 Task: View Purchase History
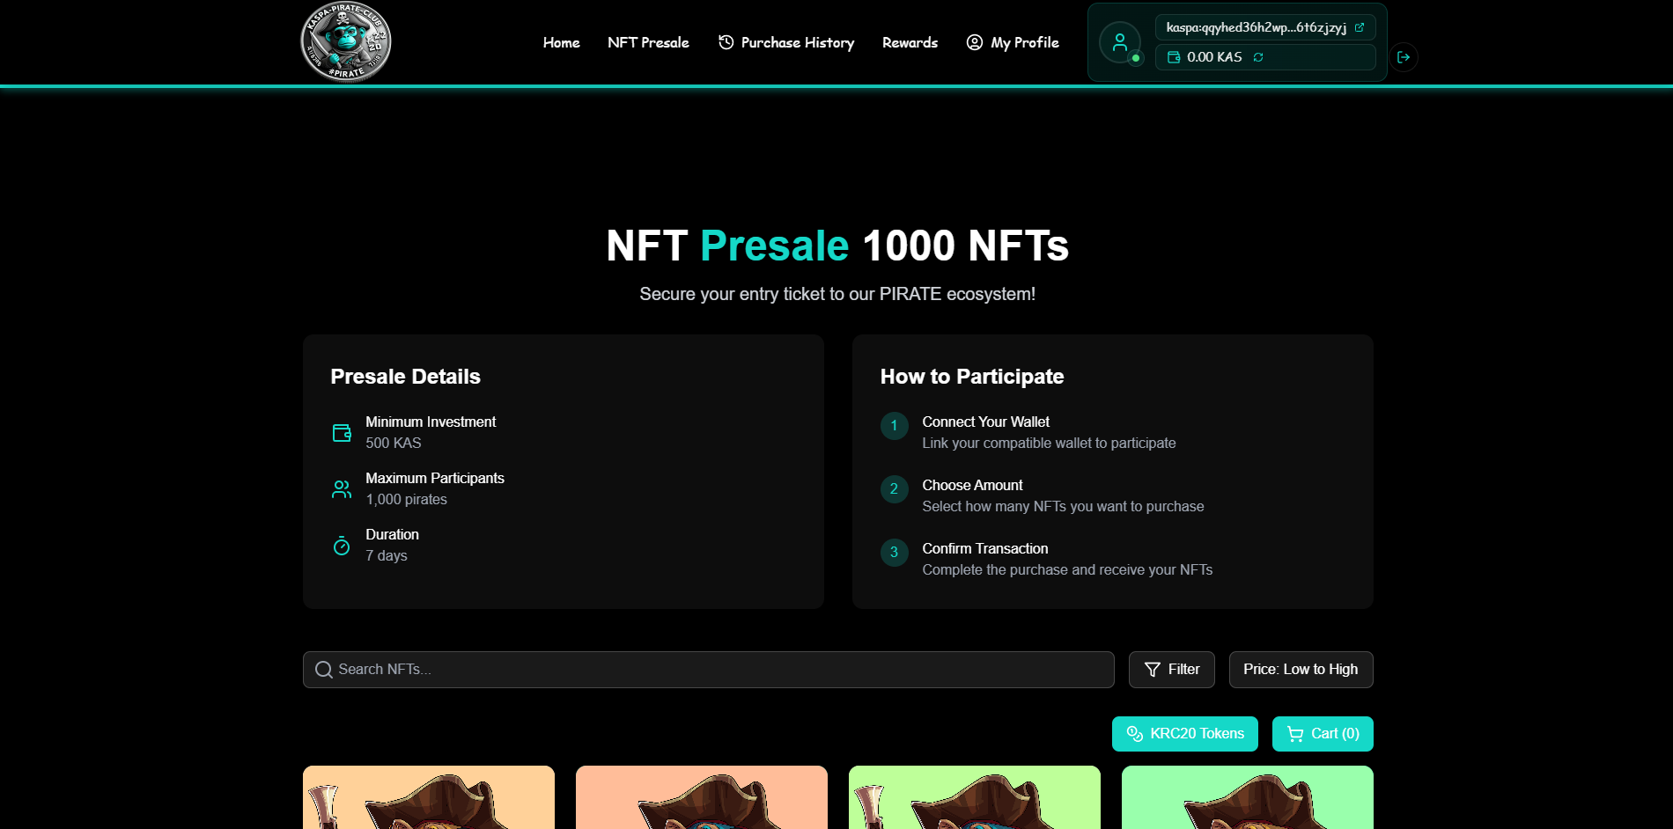[x=786, y=42]
